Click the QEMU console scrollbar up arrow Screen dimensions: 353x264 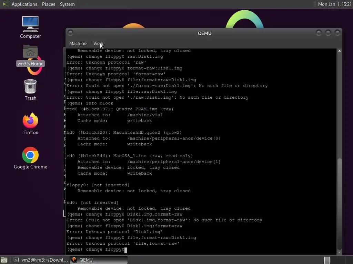coord(340,51)
